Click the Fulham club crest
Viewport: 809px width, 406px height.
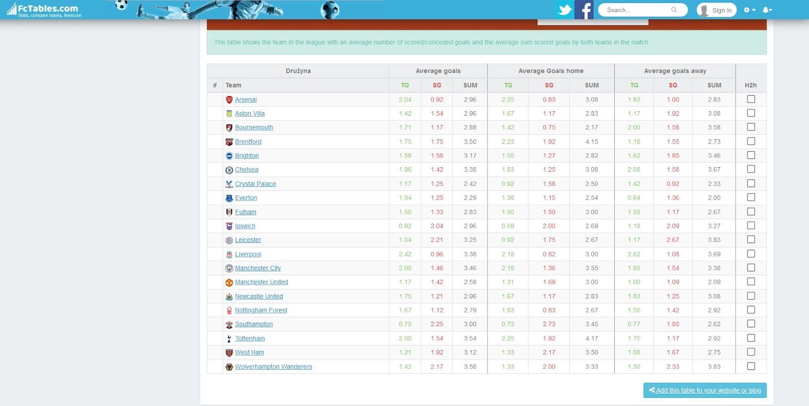click(x=229, y=212)
